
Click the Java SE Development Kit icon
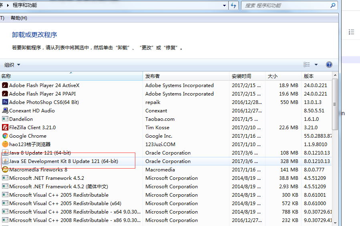coord(5,161)
